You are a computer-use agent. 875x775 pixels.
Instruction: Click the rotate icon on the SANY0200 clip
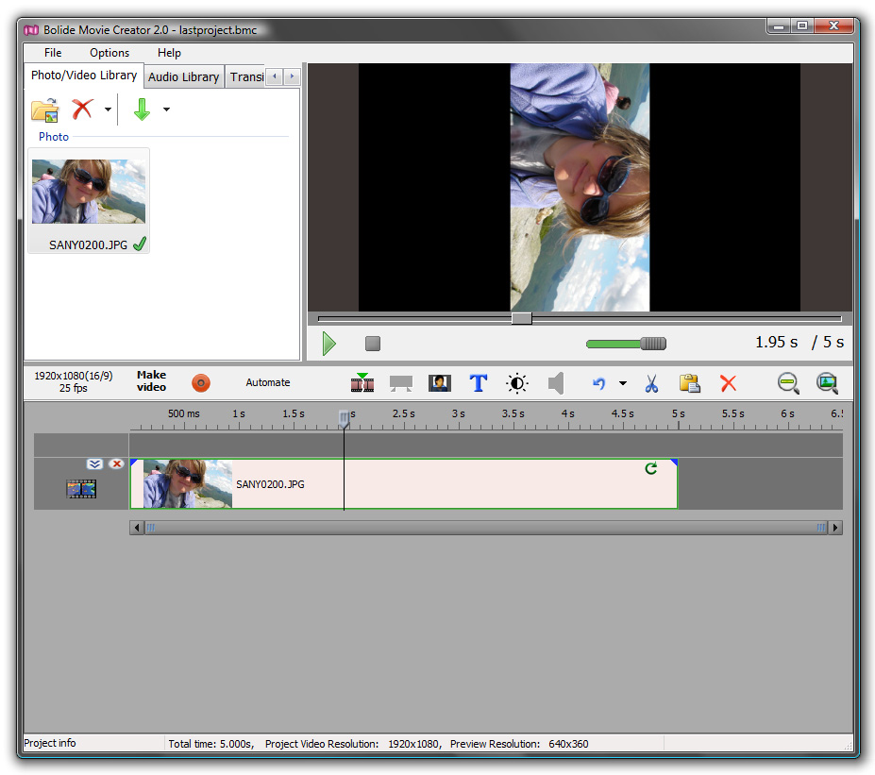point(650,467)
